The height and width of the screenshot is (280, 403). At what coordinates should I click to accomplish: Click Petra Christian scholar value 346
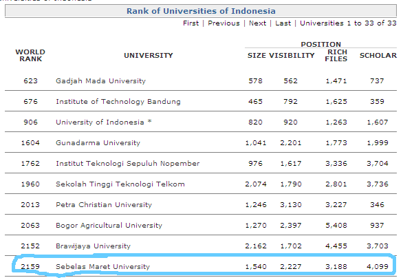click(377, 204)
